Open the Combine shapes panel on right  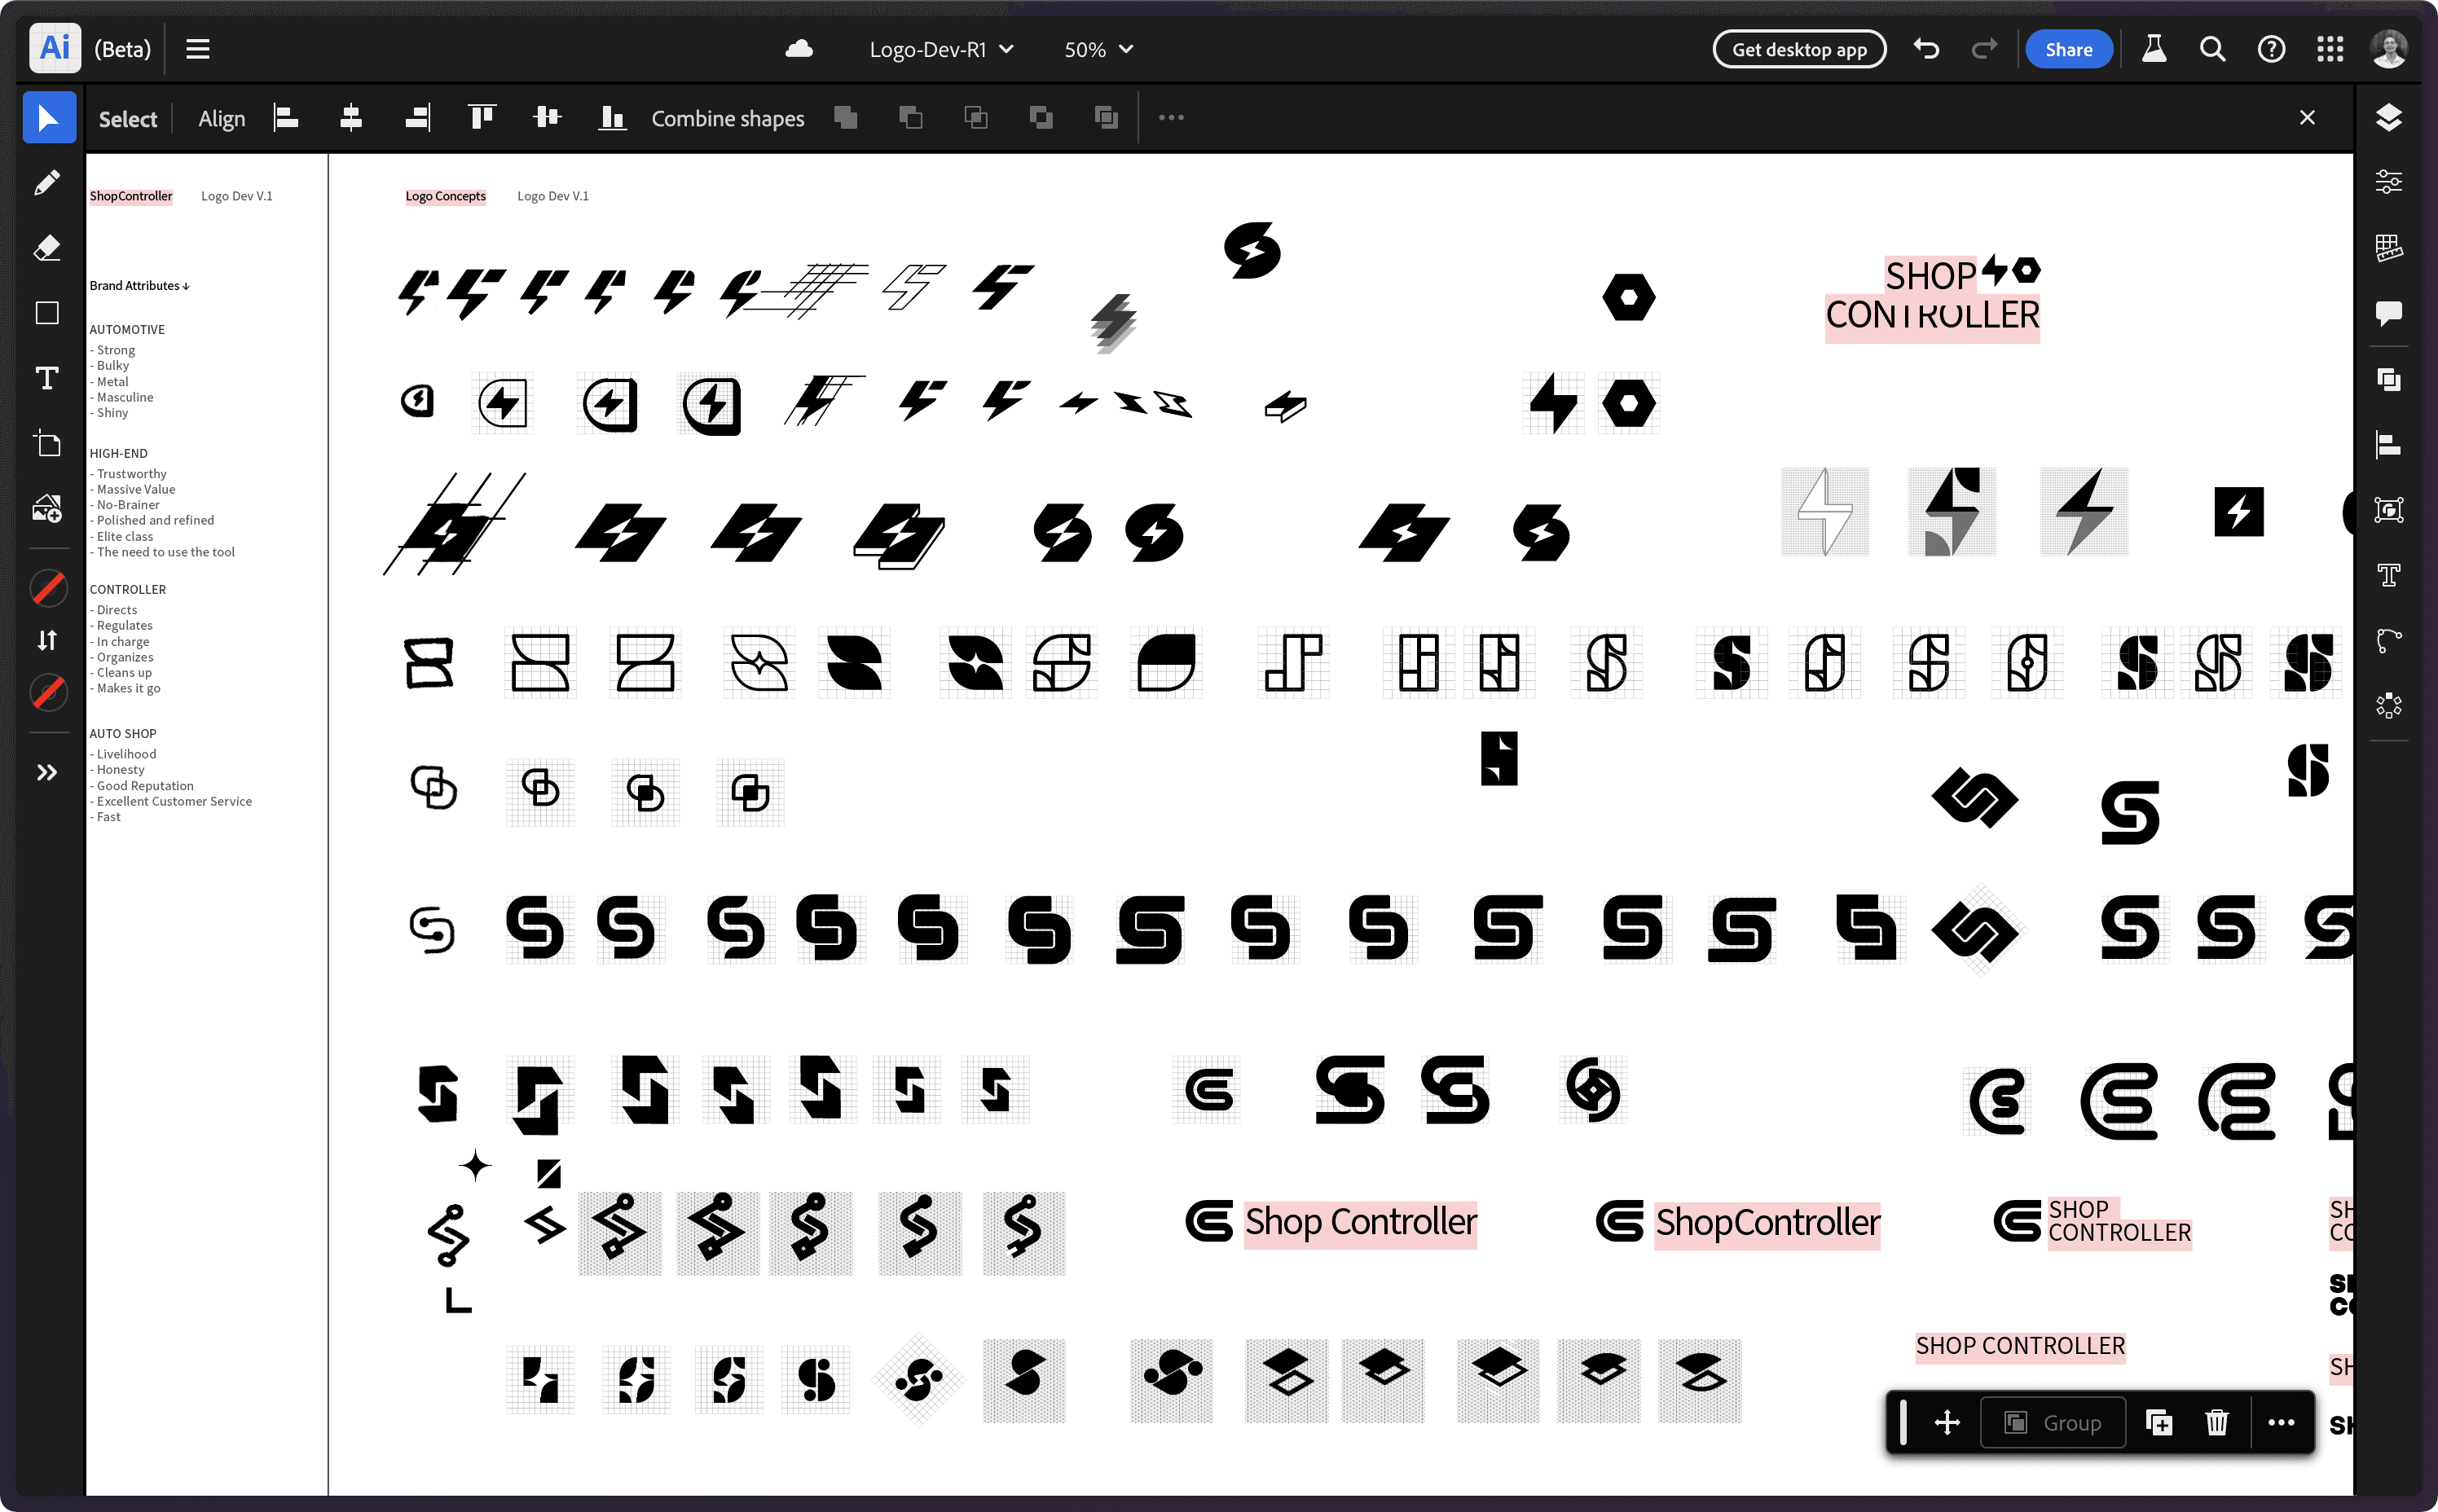(x=2389, y=380)
